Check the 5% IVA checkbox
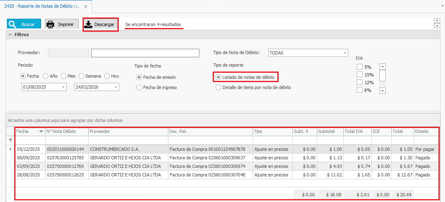 (x=359, y=67)
